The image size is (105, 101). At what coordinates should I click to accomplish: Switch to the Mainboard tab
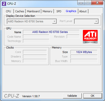coord(33,11)
